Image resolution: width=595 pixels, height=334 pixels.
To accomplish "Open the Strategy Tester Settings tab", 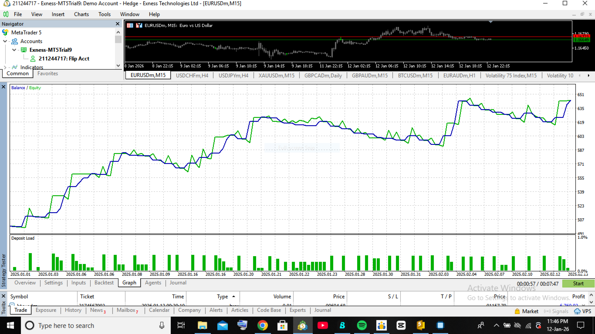I will tap(54, 283).
